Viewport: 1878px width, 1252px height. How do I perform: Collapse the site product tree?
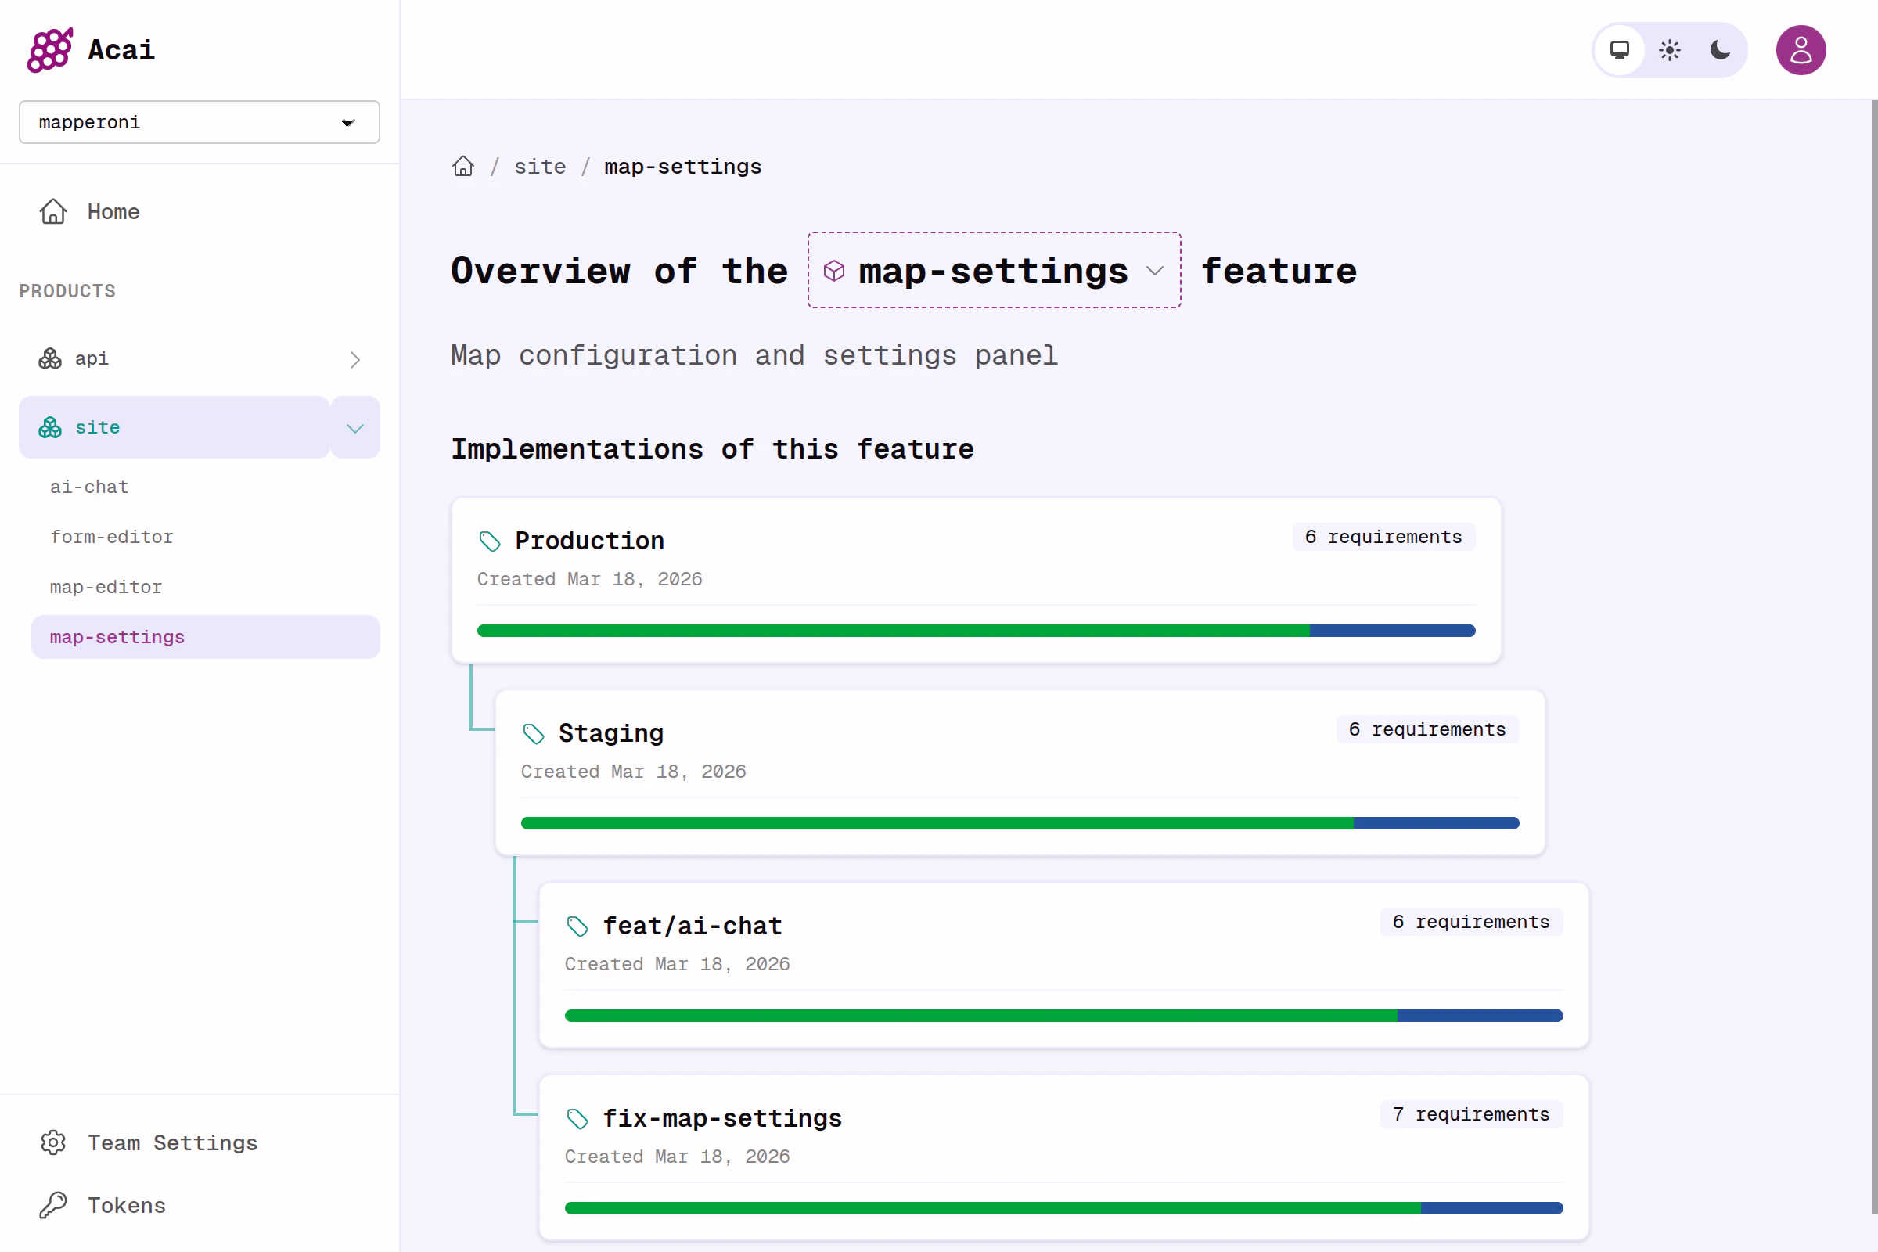point(354,427)
